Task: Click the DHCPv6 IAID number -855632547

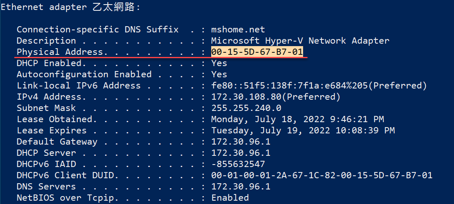Action: pos(238,164)
